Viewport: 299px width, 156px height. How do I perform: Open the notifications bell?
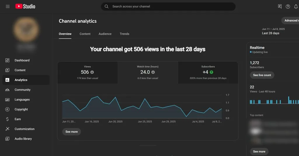click(x=296, y=6)
